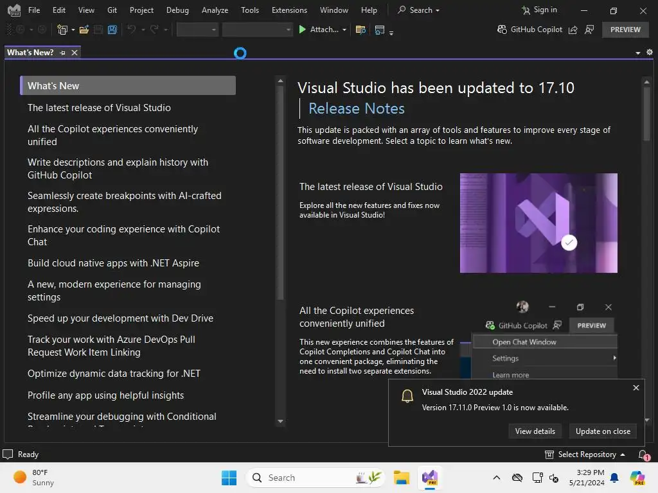This screenshot has height=493, width=658.
Task: Select Build cloud native apps with .NET Aspire
Action: pos(113,263)
